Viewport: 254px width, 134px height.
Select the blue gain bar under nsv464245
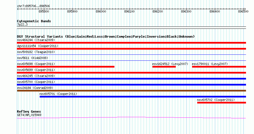pos(131,79)
